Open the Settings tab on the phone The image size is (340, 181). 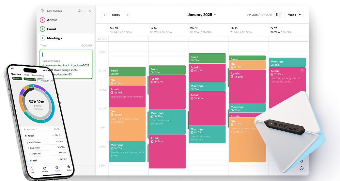69,168
